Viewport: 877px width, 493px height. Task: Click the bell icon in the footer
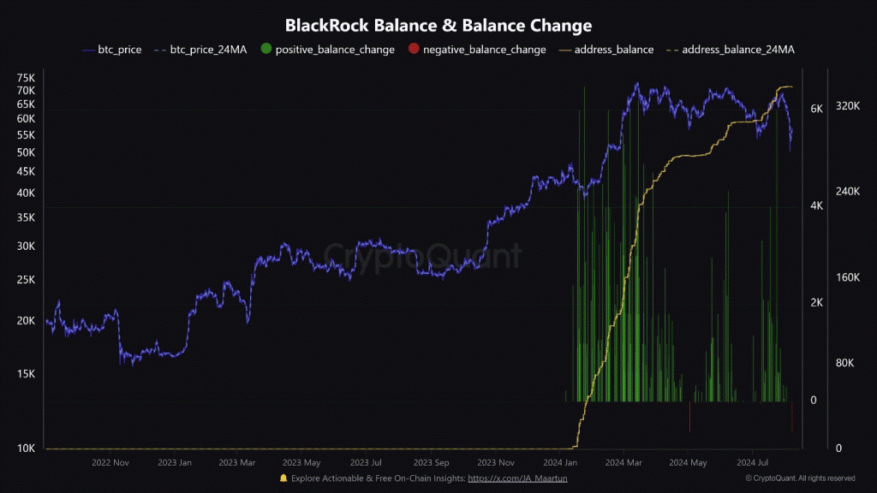(283, 478)
